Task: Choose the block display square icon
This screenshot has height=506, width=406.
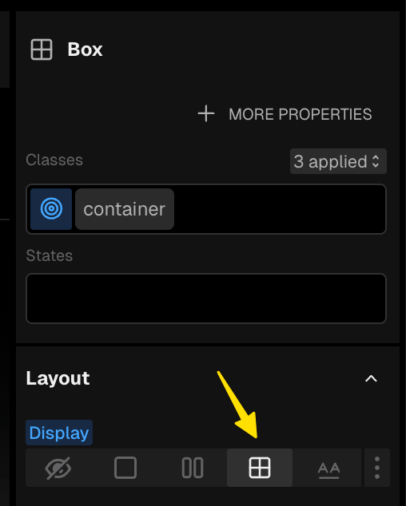Action: tap(125, 468)
